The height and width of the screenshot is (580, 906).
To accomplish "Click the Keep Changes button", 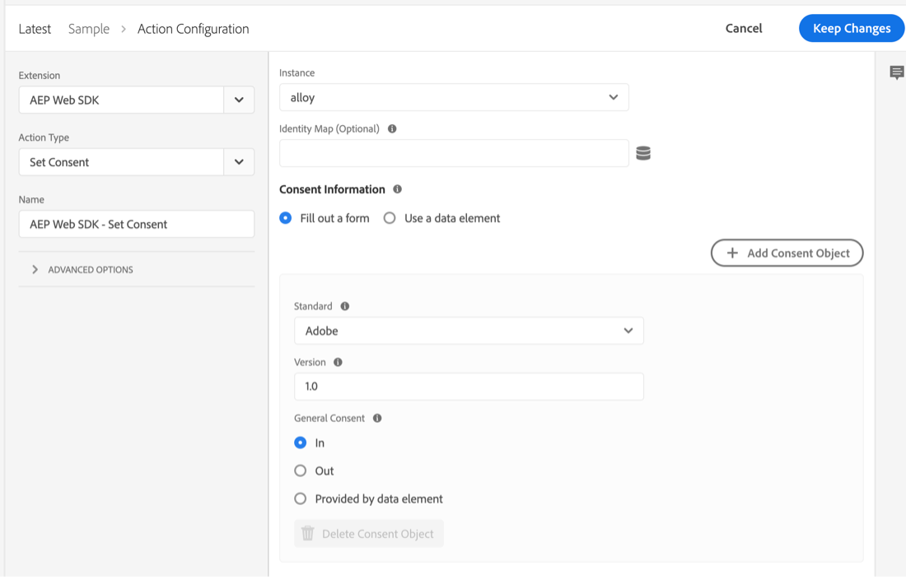I will point(852,29).
